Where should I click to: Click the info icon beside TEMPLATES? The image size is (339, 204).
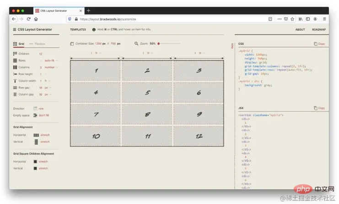[x=94, y=30]
